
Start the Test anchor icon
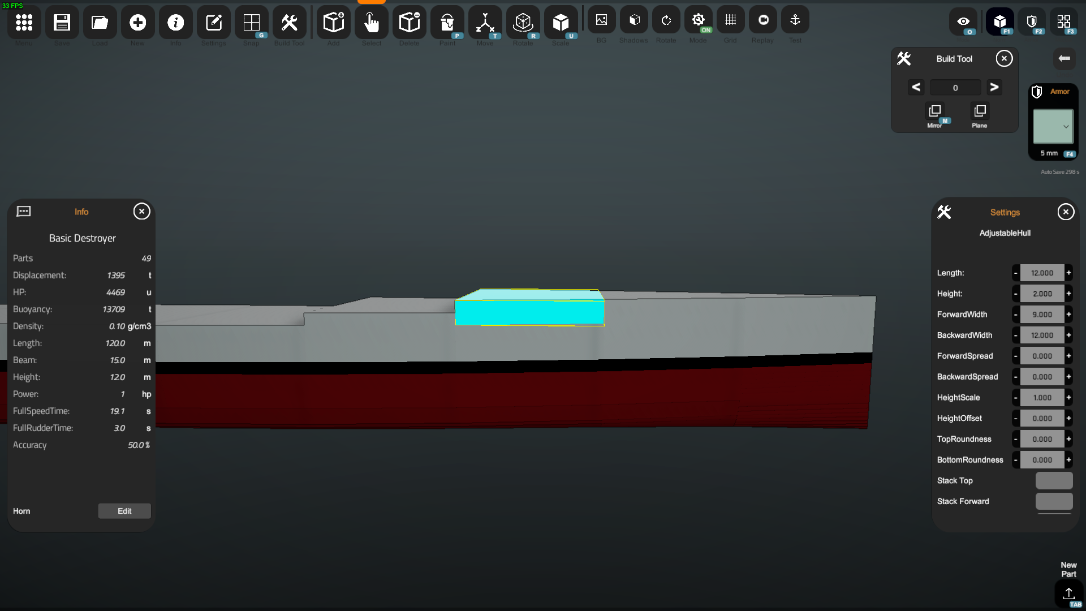coord(795,21)
